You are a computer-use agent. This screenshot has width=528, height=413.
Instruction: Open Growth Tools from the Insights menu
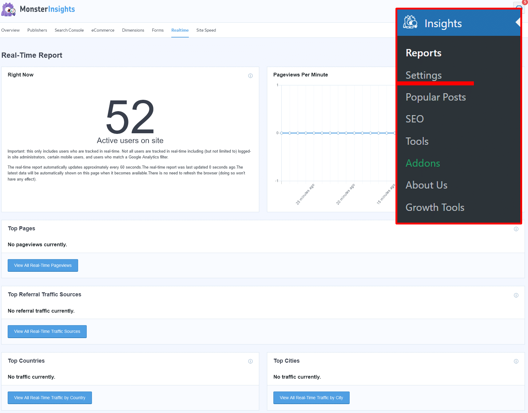click(x=435, y=207)
